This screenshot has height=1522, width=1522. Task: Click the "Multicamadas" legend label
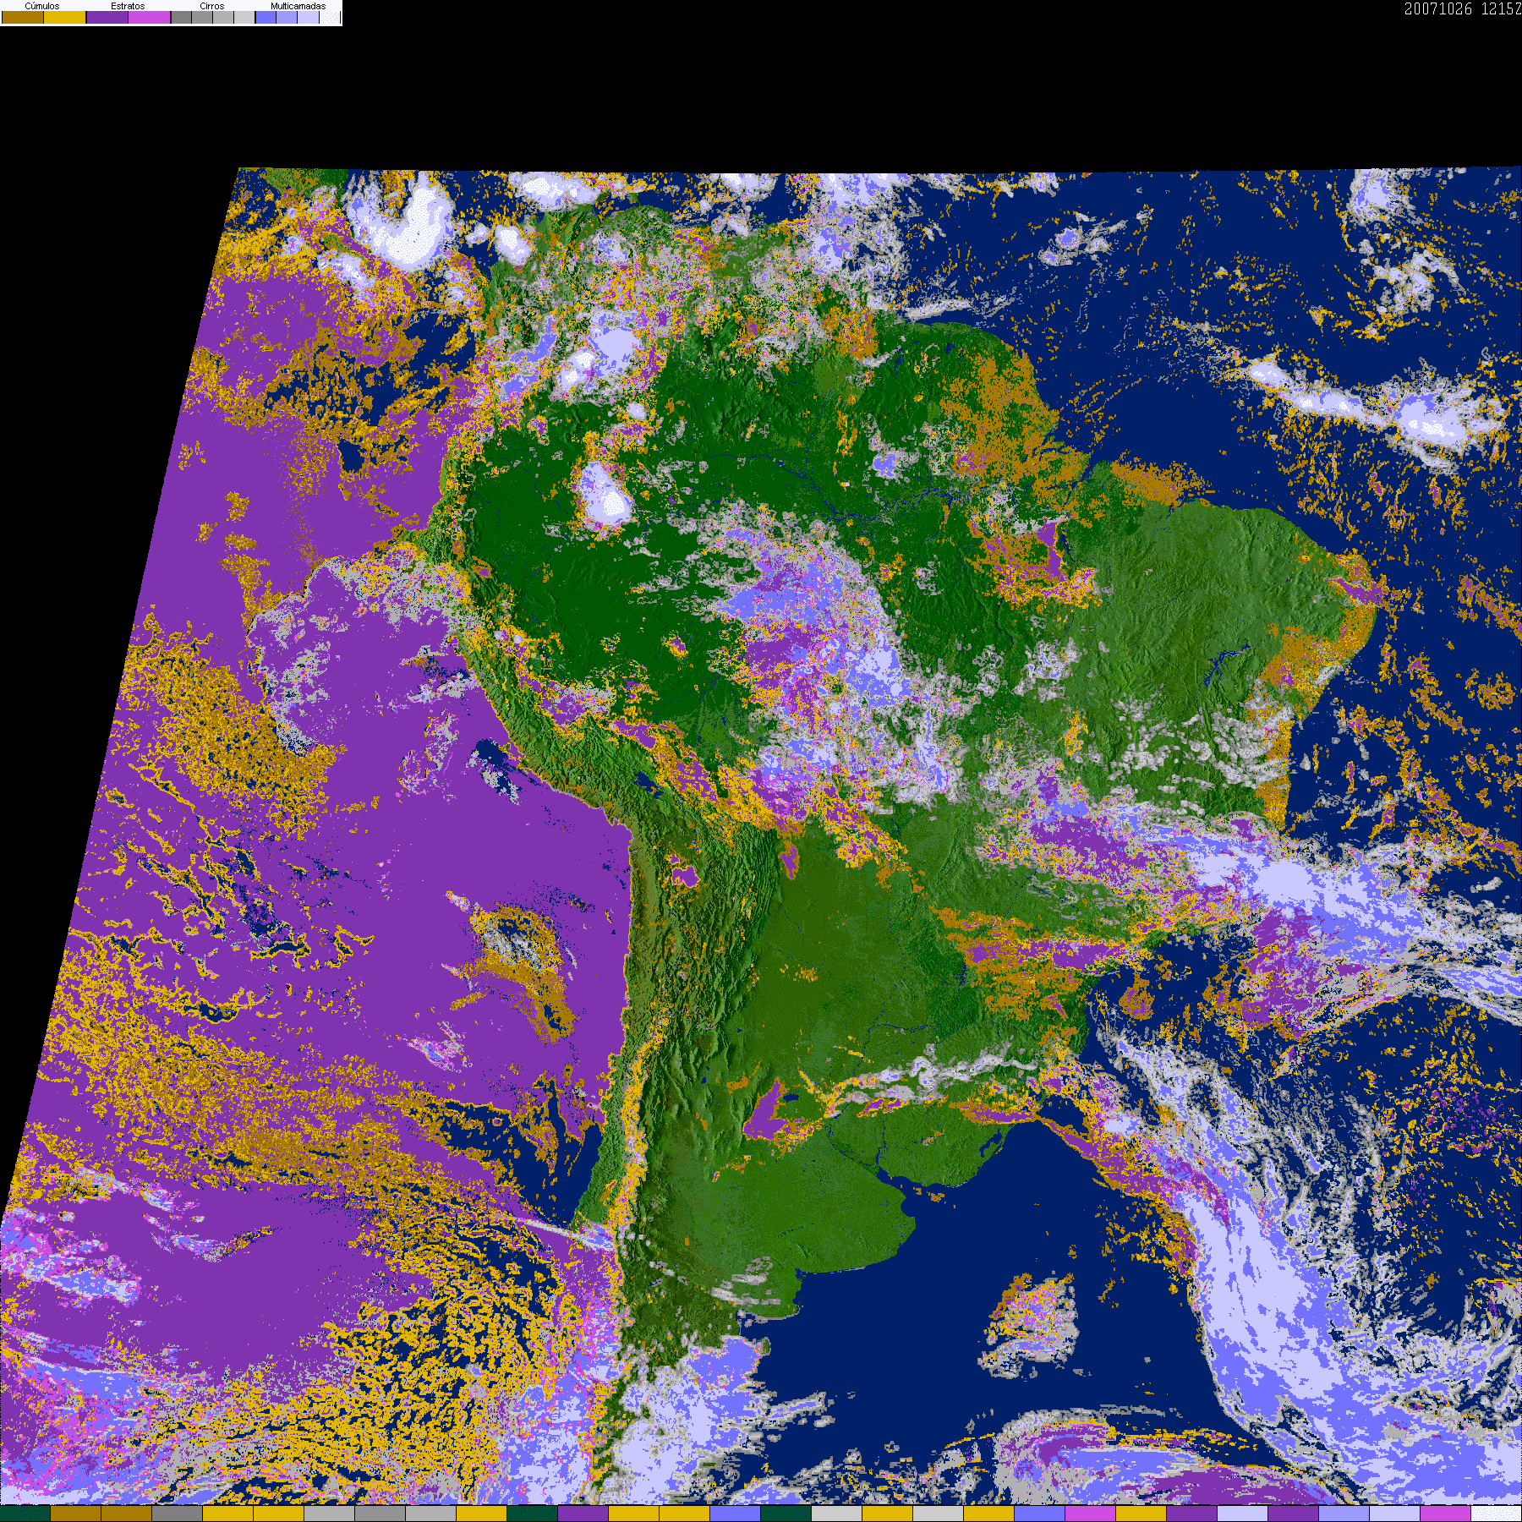click(x=298, y=6)
